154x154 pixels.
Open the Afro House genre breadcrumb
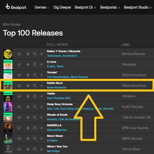coord(12,24)
